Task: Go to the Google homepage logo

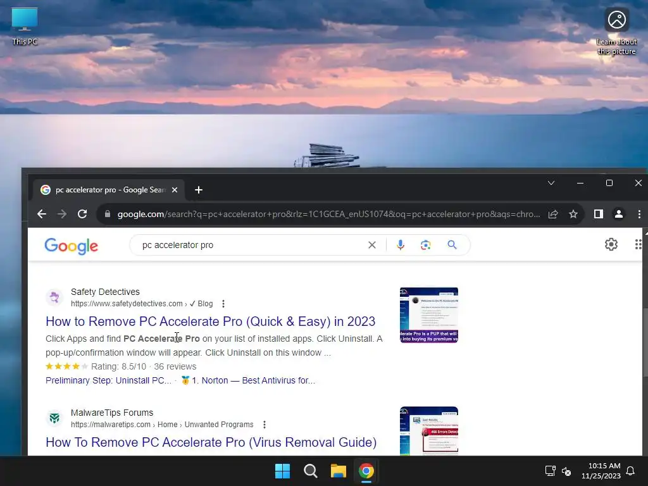Action: pos(72,246)
